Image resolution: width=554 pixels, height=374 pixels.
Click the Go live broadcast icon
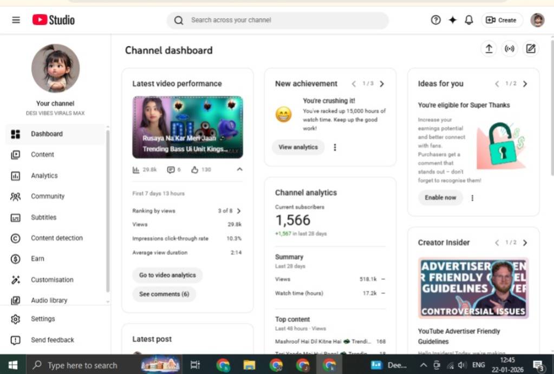[510, 49]
